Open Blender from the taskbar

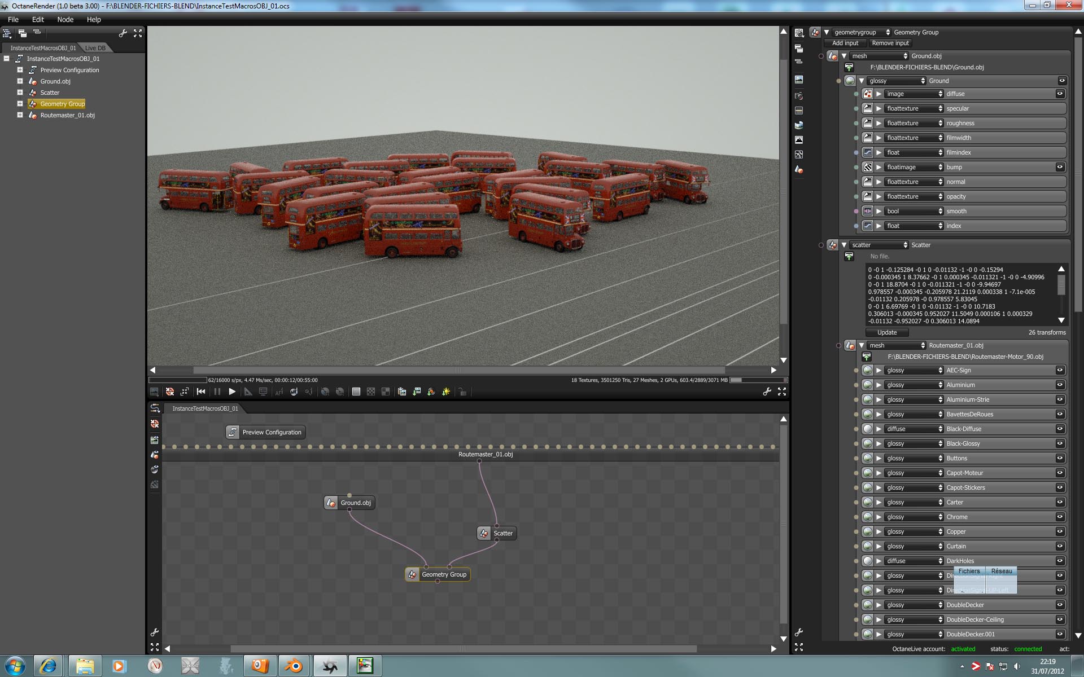(x=294, y=666)
